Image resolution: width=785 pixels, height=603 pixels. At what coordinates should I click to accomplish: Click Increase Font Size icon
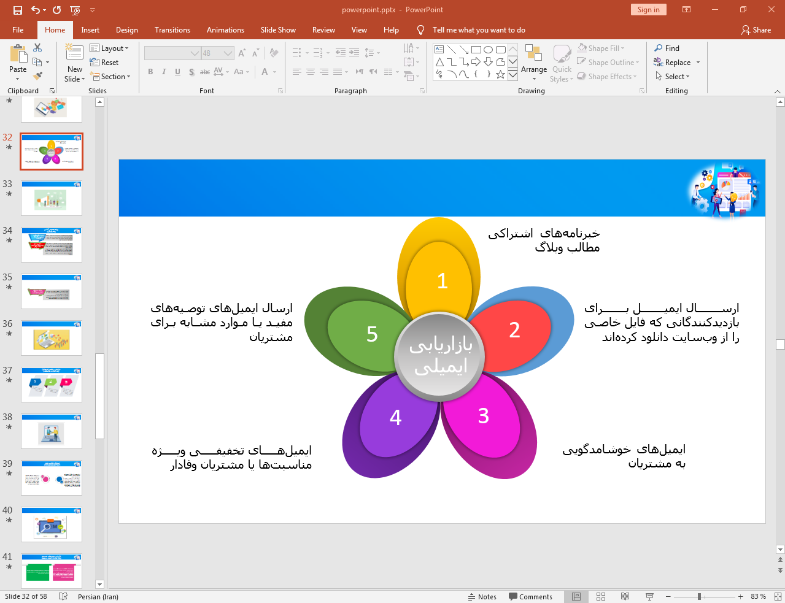[242, 53]
